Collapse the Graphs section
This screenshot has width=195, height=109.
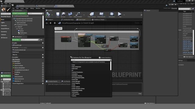12,43
